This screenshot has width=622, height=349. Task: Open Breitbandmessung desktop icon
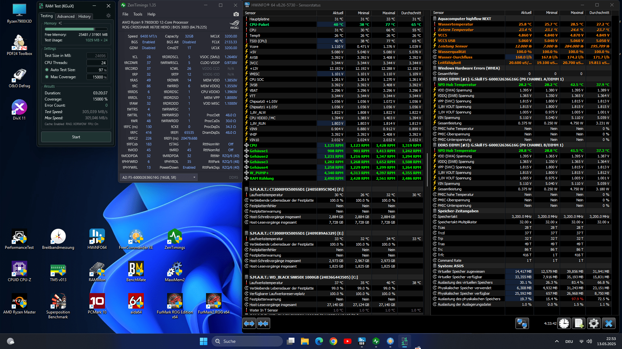[x=58, y=239]
